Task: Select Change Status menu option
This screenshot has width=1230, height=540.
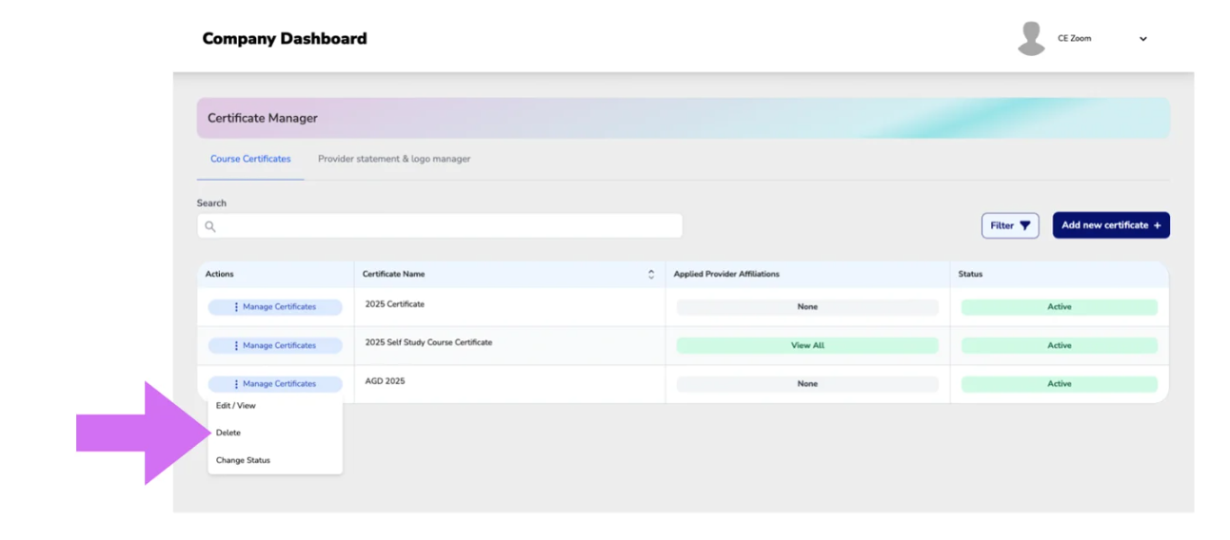Action: pos(243,460)
